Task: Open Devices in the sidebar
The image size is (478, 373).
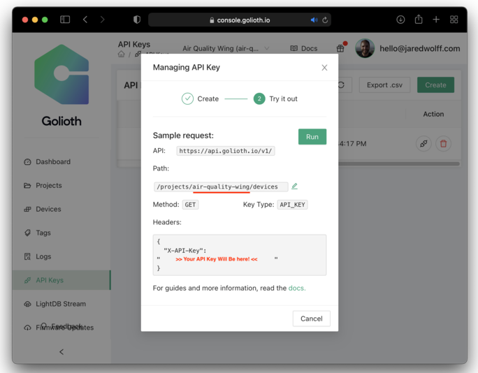Action: 48,209
